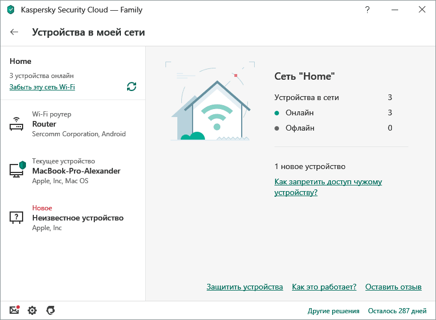Open Как запретить доступ чужому устройству link
The width and height of the screenshot is (436, 320).
point(328,187)
